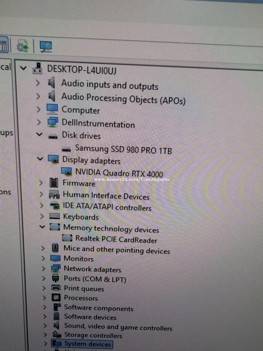This screenshot has height=351, width=263.
Task: Collapse the Display adapters category
Action: click(40, 159)
